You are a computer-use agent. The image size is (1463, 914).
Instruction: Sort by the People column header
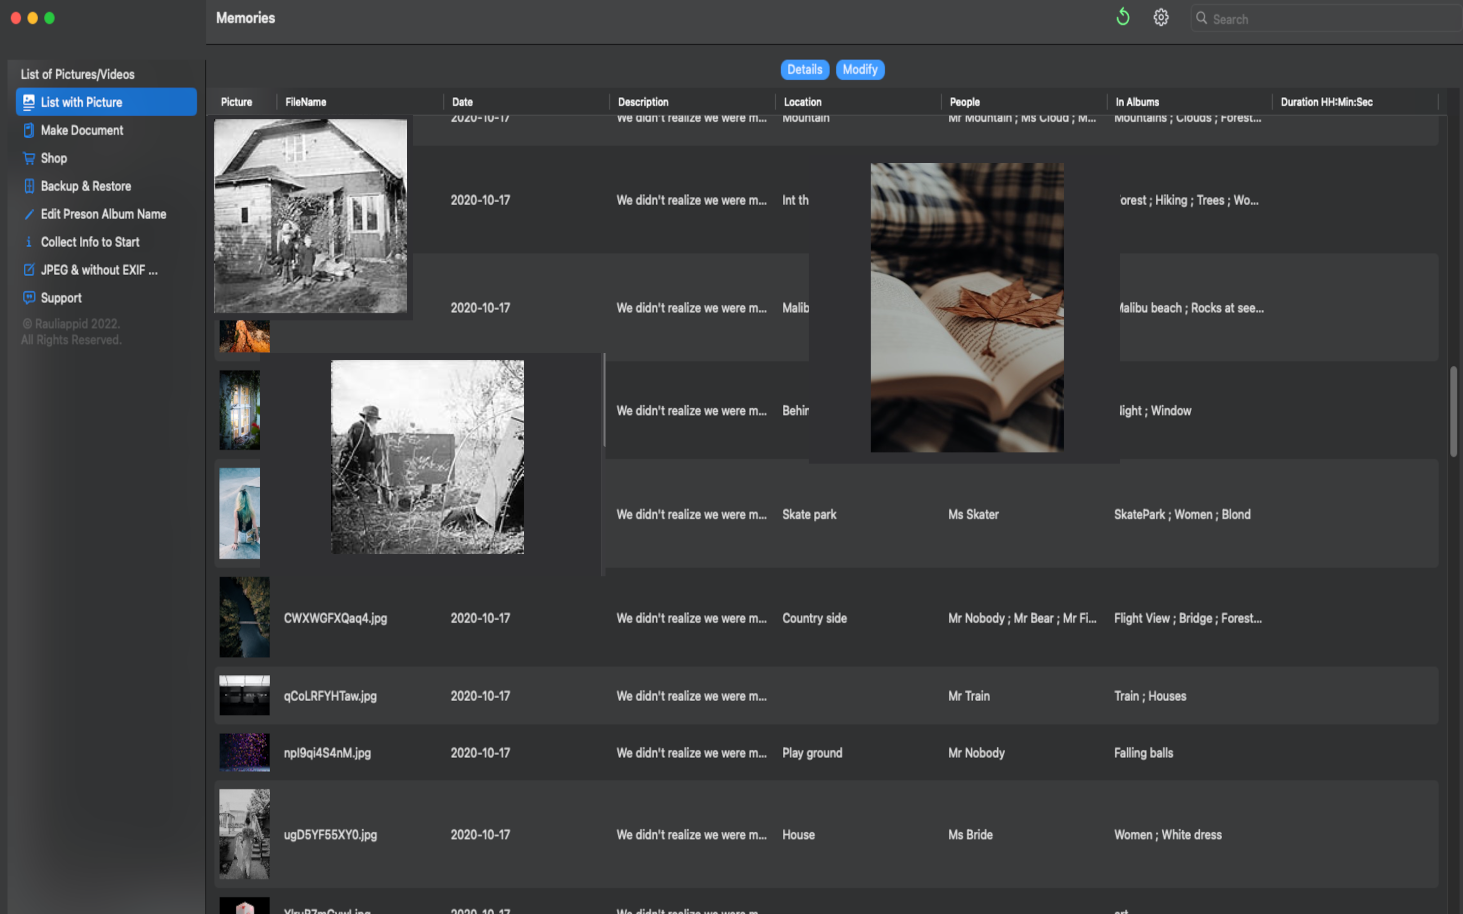964,102
